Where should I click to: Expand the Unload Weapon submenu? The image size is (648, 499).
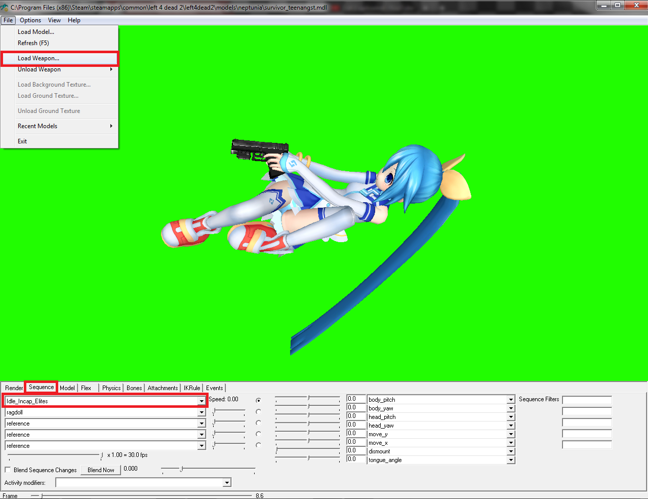pyautogui.click(x=59, y=69)
